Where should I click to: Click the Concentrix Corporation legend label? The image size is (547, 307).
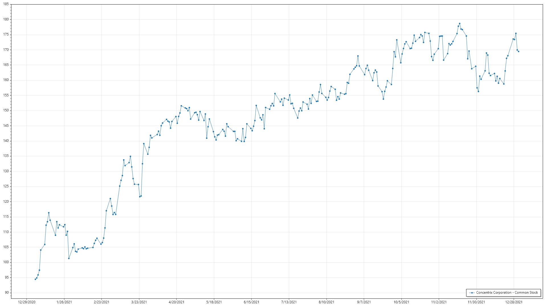coord(507,293)
